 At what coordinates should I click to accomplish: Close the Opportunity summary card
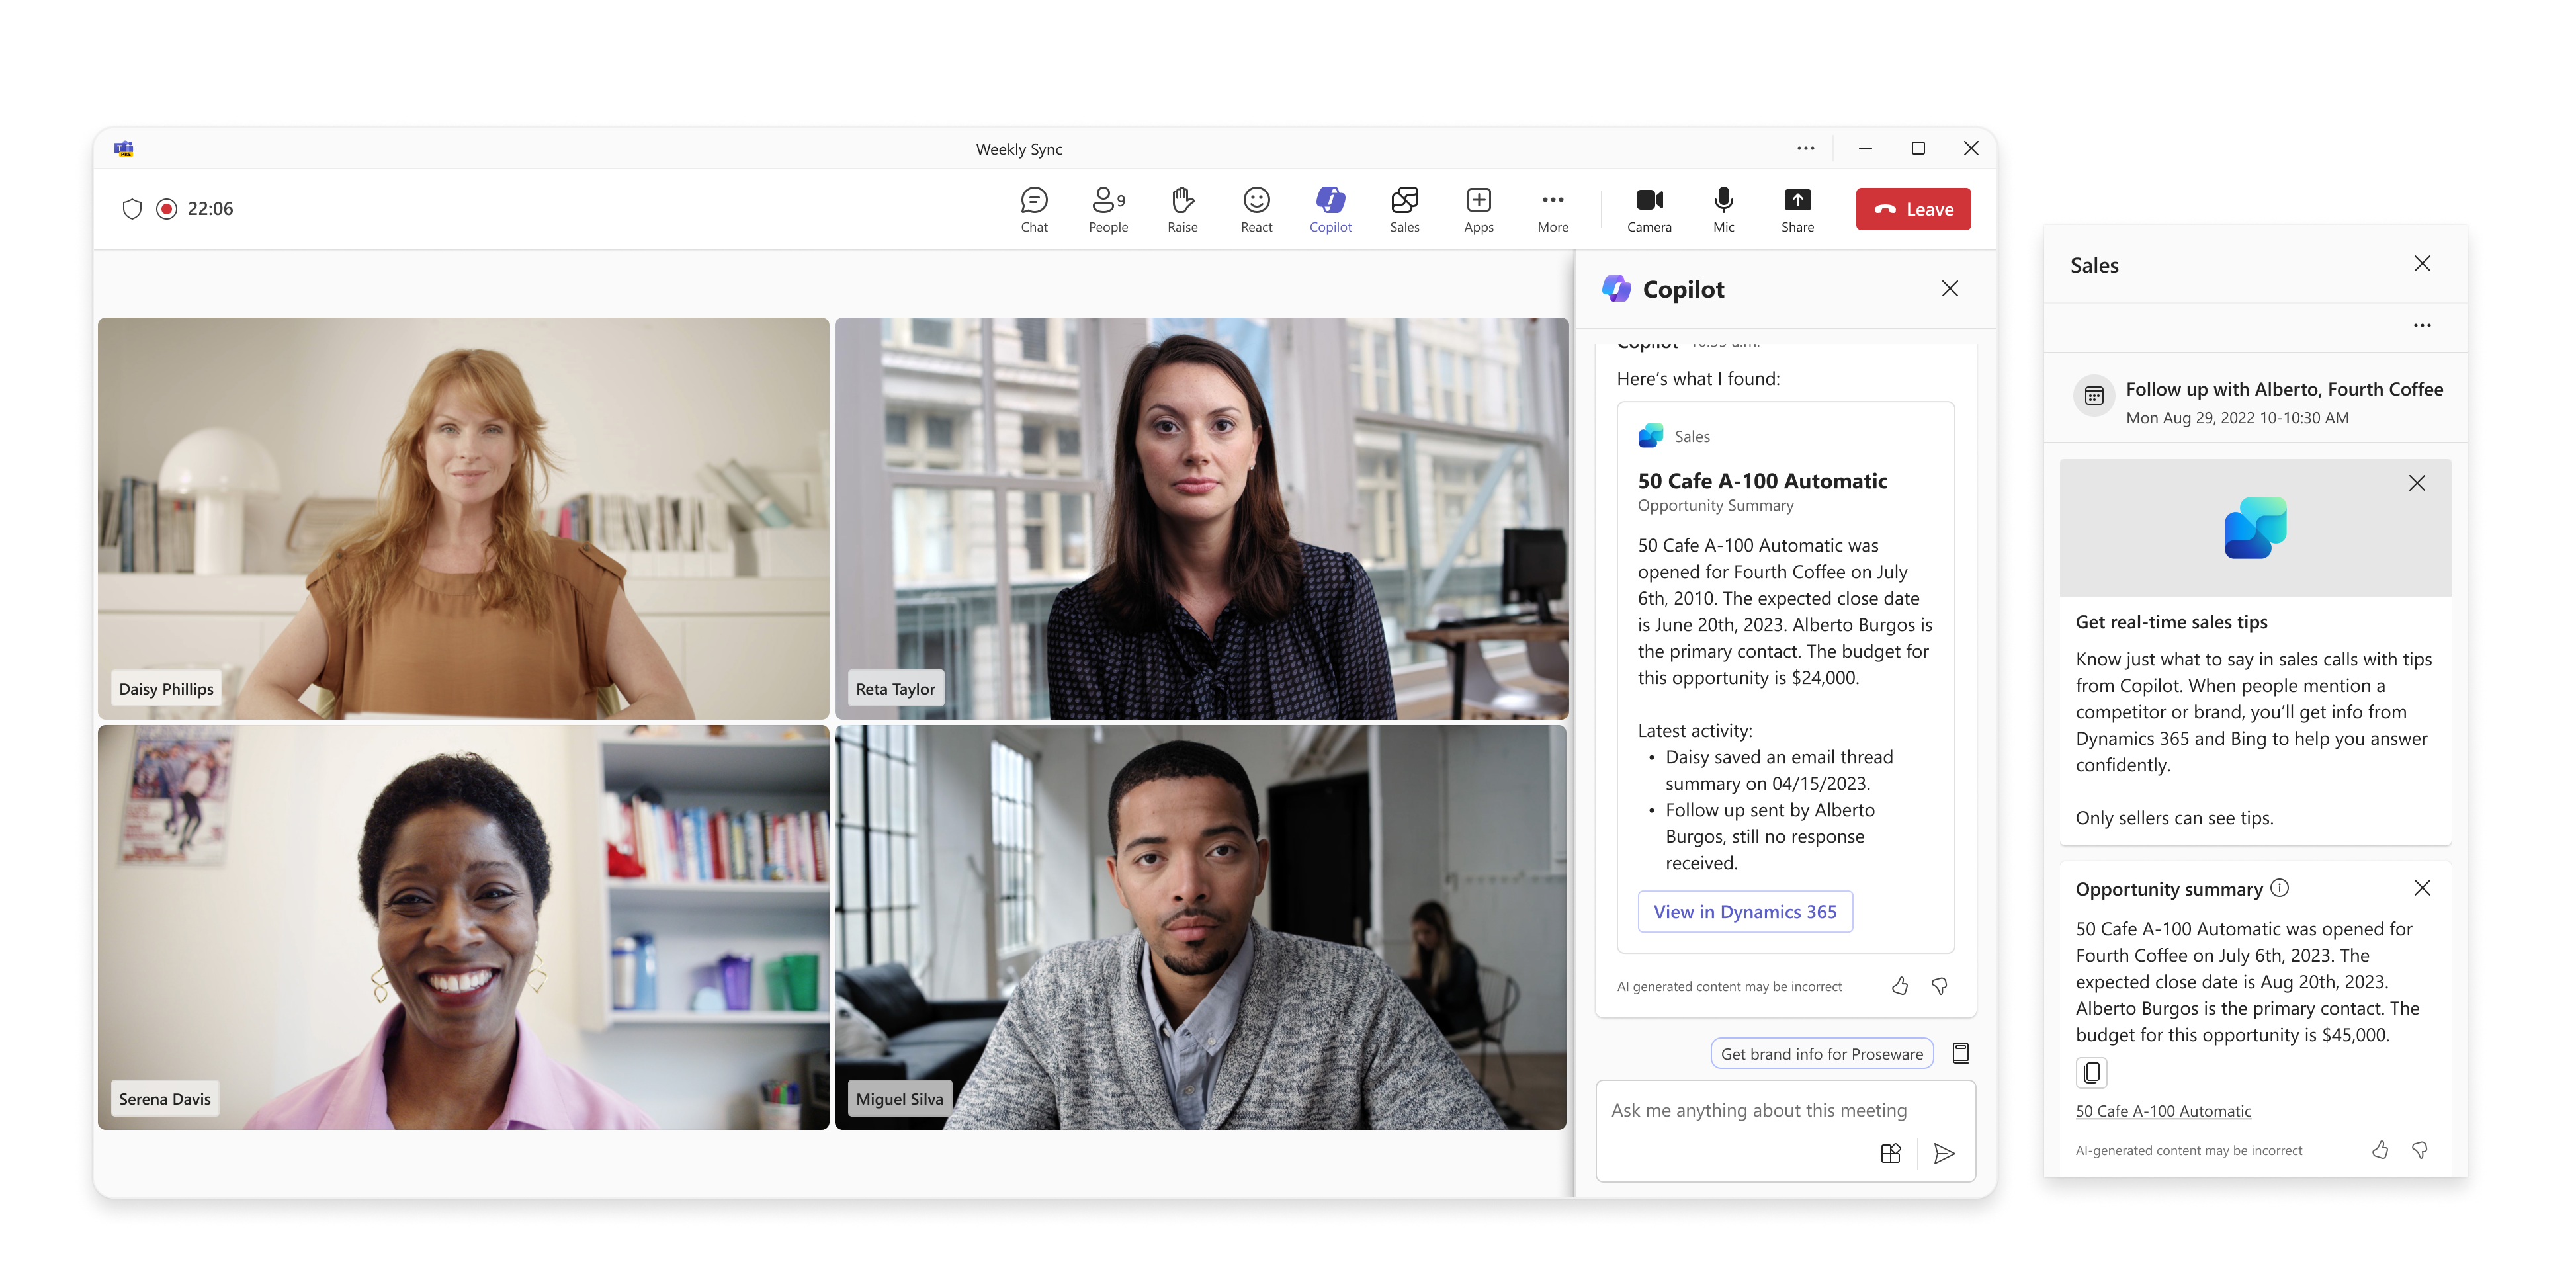(2421, 888)
